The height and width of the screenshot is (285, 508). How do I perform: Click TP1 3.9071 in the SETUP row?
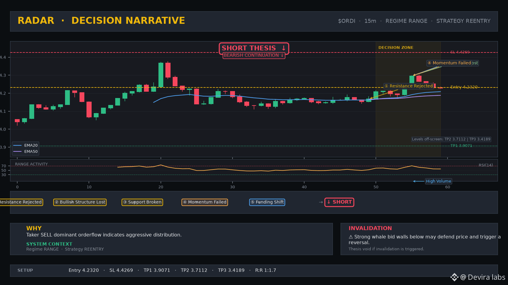click(157, 271)
